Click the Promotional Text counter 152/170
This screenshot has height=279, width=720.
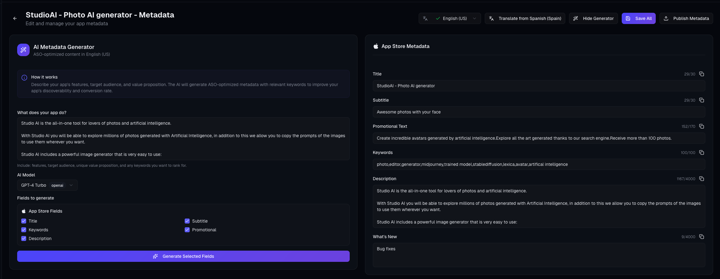pos(688,127)
